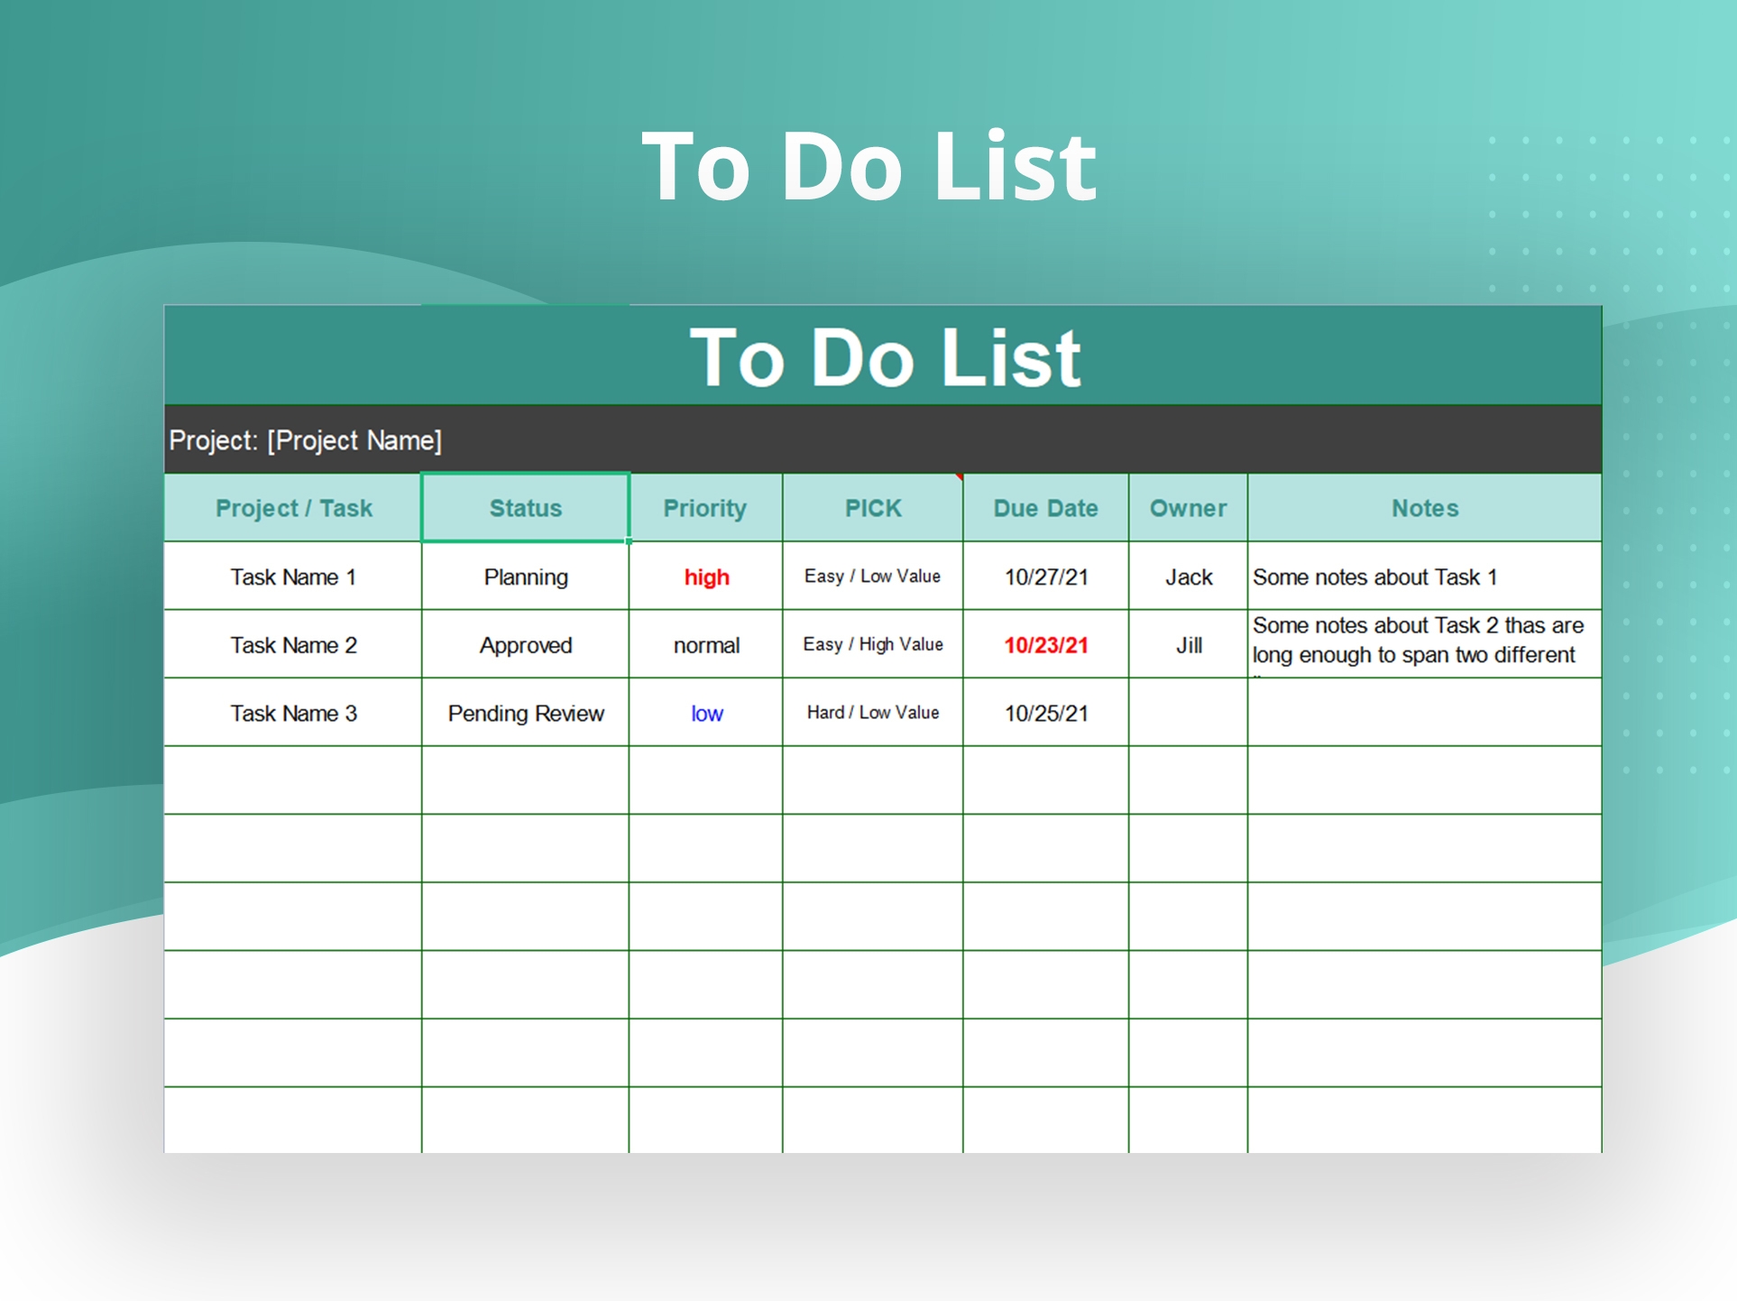Click the empty Owner cell for Task 3
1737x1301 pixels.
(1187, 713)
